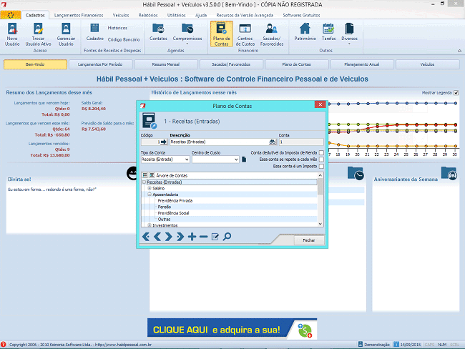Select Pensão in the tree
The height and width of the screenshot is (349, 465).
click(x=165, y=207)
